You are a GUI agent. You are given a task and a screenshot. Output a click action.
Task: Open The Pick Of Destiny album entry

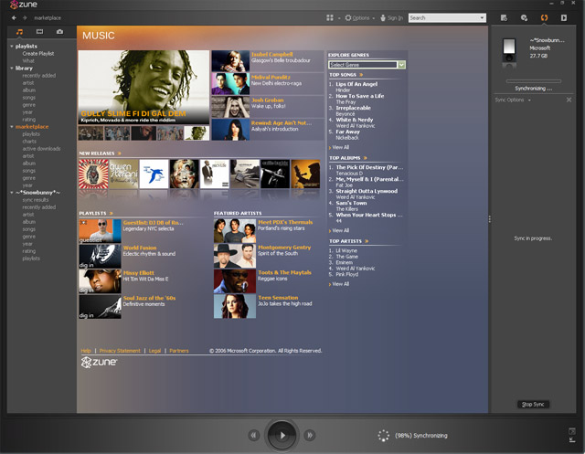coord(369,167)
